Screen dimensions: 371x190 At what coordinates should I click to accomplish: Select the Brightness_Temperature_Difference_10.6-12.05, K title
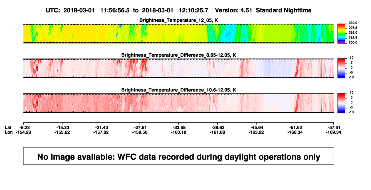click(x=179, y=90)
